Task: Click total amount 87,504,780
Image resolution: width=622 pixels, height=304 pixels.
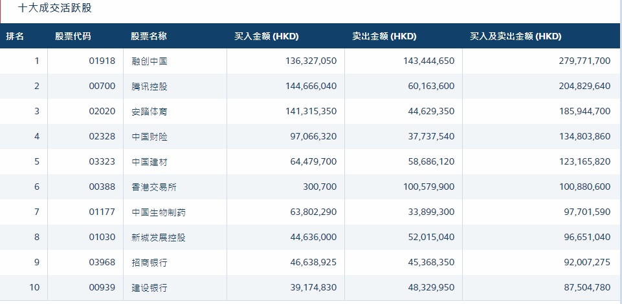Action: point(587,287)
